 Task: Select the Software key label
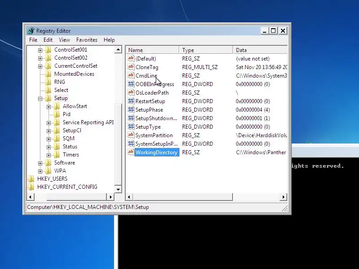coord(65,163)
